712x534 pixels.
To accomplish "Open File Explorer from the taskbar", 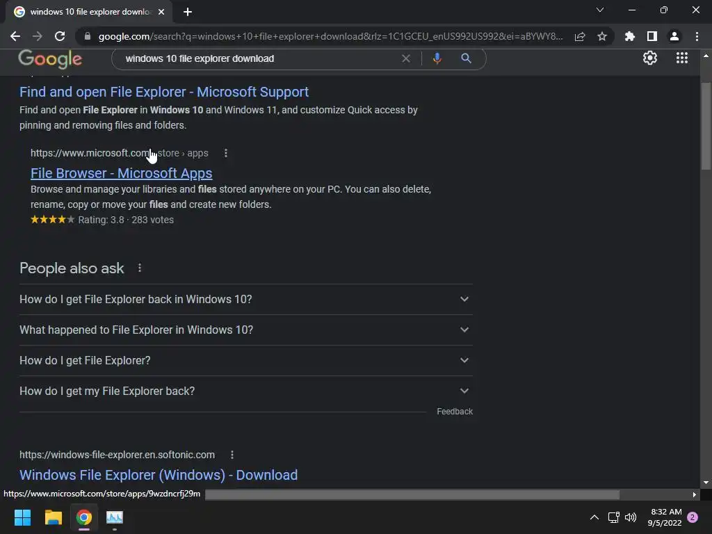I will (x=53, y=517).
